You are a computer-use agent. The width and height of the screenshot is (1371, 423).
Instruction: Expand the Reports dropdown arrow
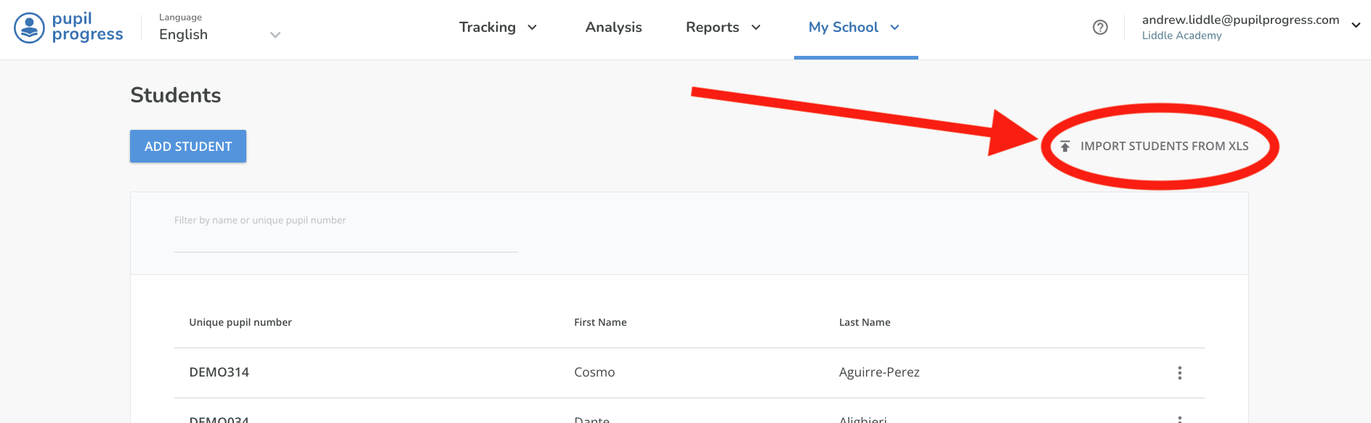[756, 28]
